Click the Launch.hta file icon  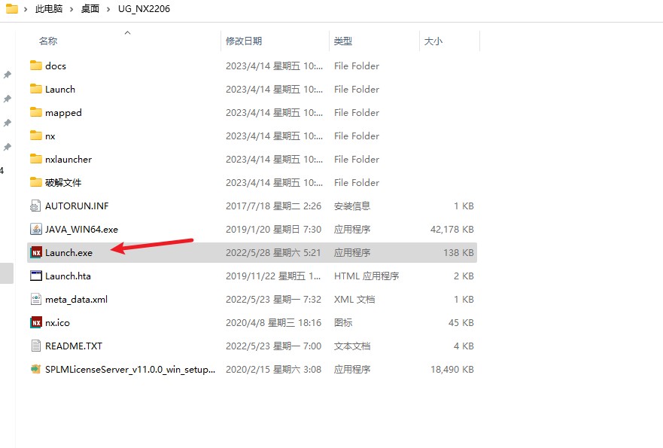pyautogui.click(x=36, y=276)
